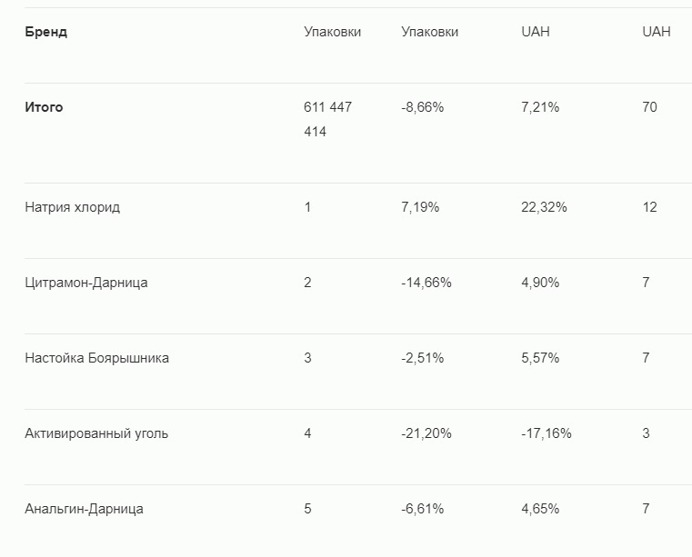Select the 5,57% value for Настойка Боярышника

(540, 358)
